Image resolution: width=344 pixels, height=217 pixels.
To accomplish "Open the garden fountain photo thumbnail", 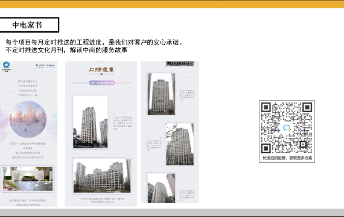I will pos(28,179).
